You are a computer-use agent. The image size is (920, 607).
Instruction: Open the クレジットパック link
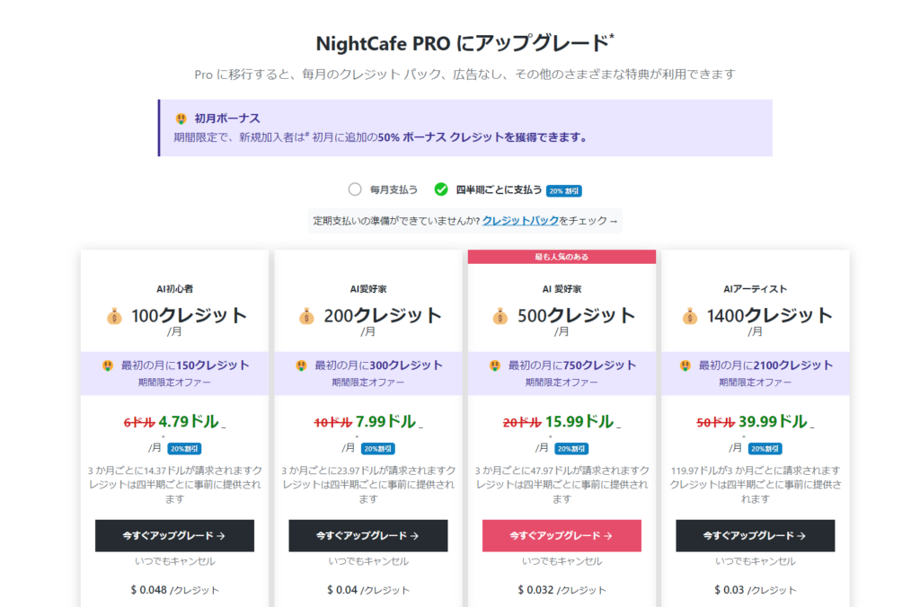(520, 221)
